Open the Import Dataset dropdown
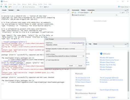 click(83, 13)
